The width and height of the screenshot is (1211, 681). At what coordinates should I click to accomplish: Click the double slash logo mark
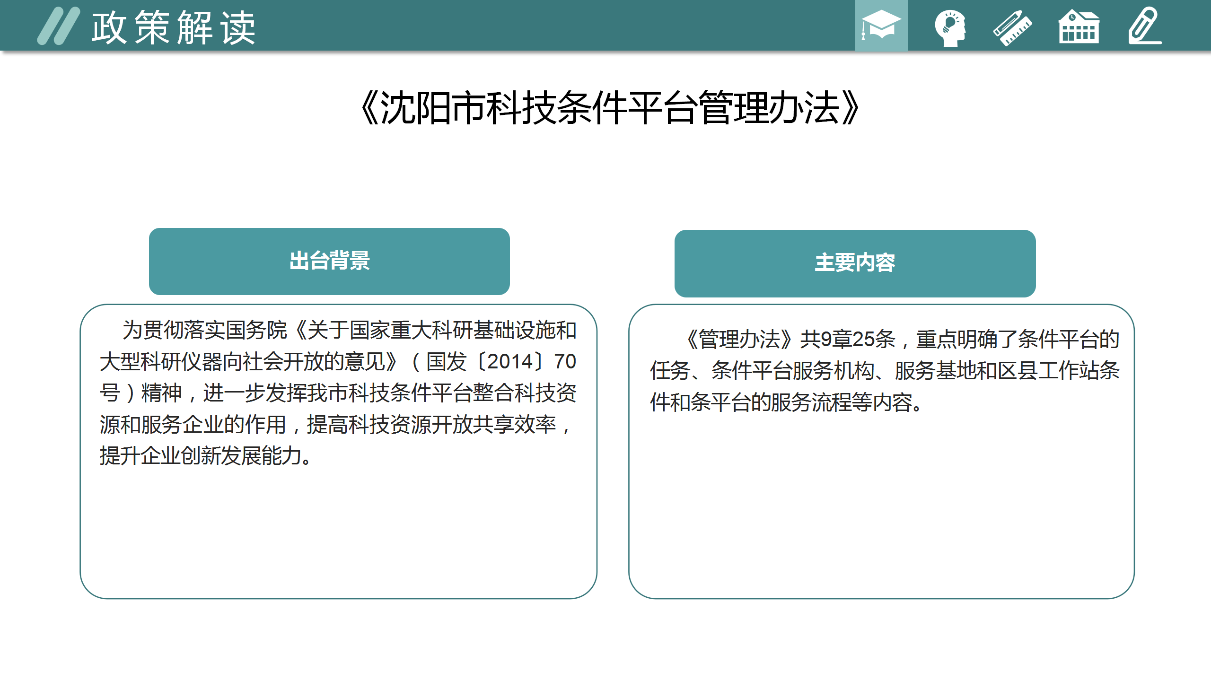click(59, 26)
